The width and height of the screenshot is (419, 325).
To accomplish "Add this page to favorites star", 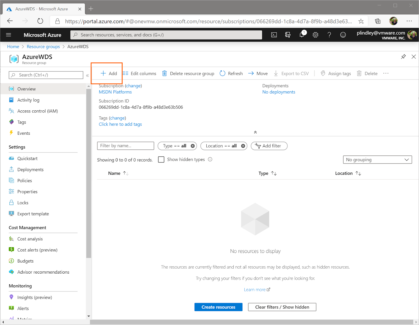I will tap(361, 21).
